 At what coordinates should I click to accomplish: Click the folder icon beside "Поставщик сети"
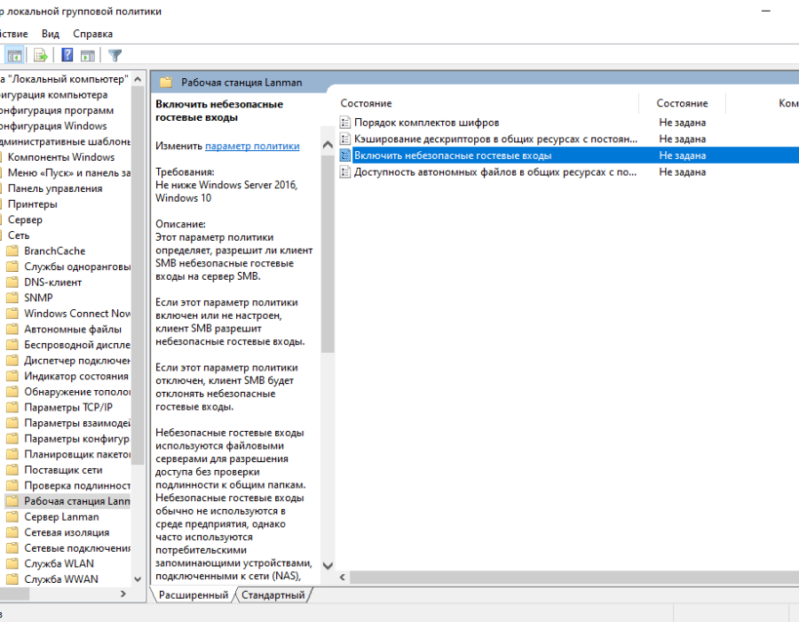tap(12, 470)
